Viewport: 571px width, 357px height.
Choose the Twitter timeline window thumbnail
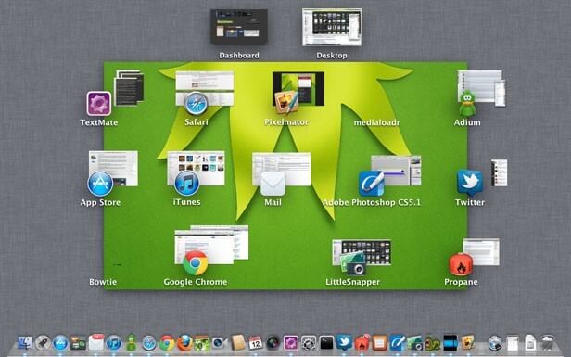tap(499, 172)
